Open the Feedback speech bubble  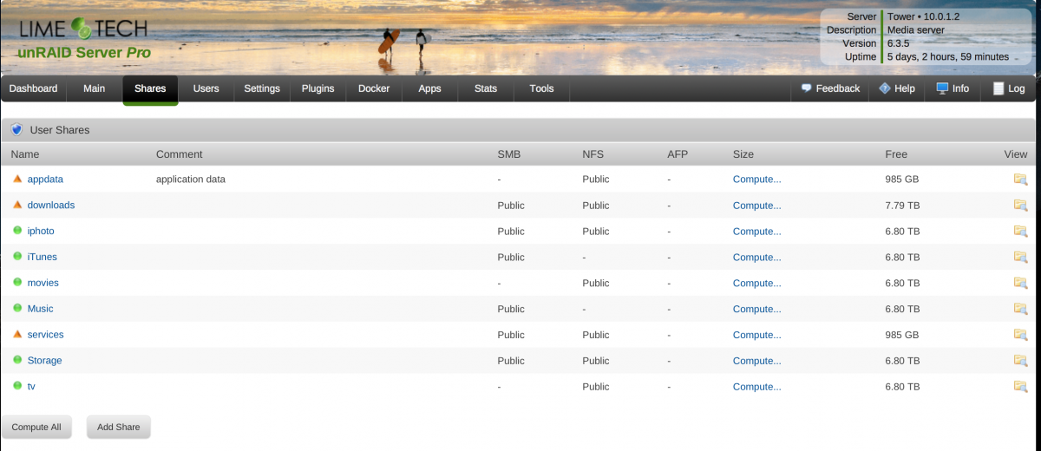tap(806, 88)
